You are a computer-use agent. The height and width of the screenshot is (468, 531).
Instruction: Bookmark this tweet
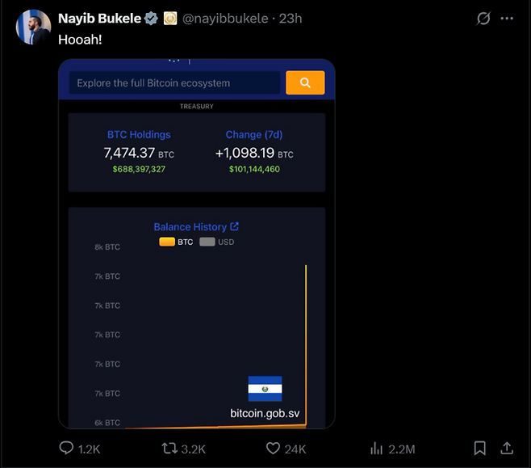point(480,449)
